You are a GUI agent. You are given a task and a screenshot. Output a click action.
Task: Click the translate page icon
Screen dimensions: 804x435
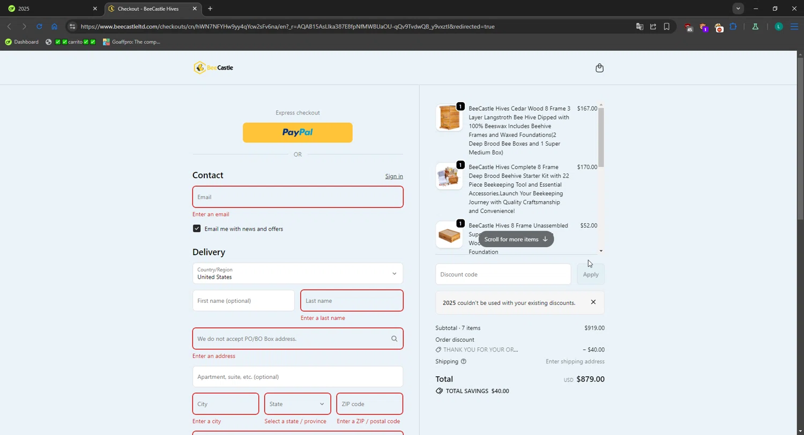(639, 26)
